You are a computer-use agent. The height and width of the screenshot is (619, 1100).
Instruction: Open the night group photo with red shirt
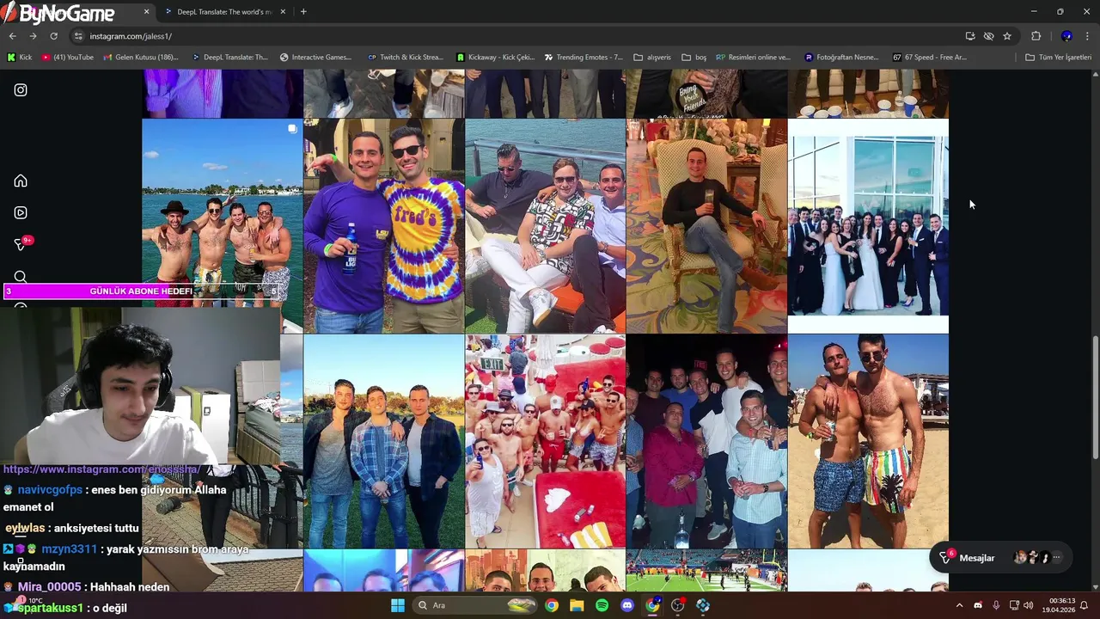pos(706,442)
